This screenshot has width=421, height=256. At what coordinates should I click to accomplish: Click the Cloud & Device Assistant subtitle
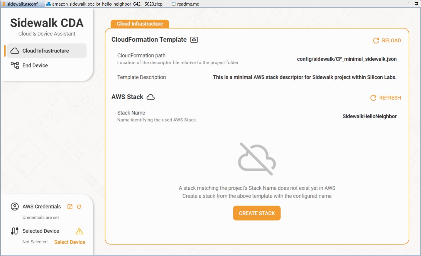pyautogui.click(x=47, y=34)
